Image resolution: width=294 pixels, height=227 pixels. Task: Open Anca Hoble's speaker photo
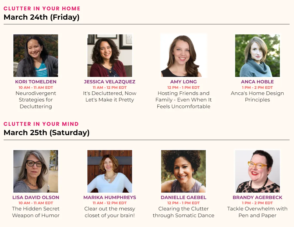pos(258,55)
